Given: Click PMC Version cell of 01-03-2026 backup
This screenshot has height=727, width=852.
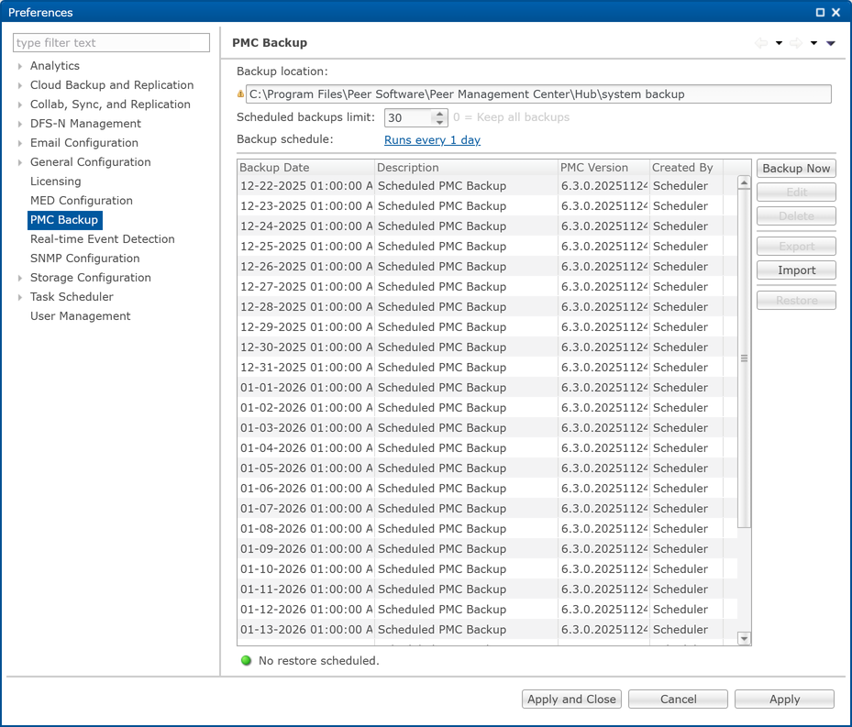Looking at the screenshot, I should click(603, 427).
